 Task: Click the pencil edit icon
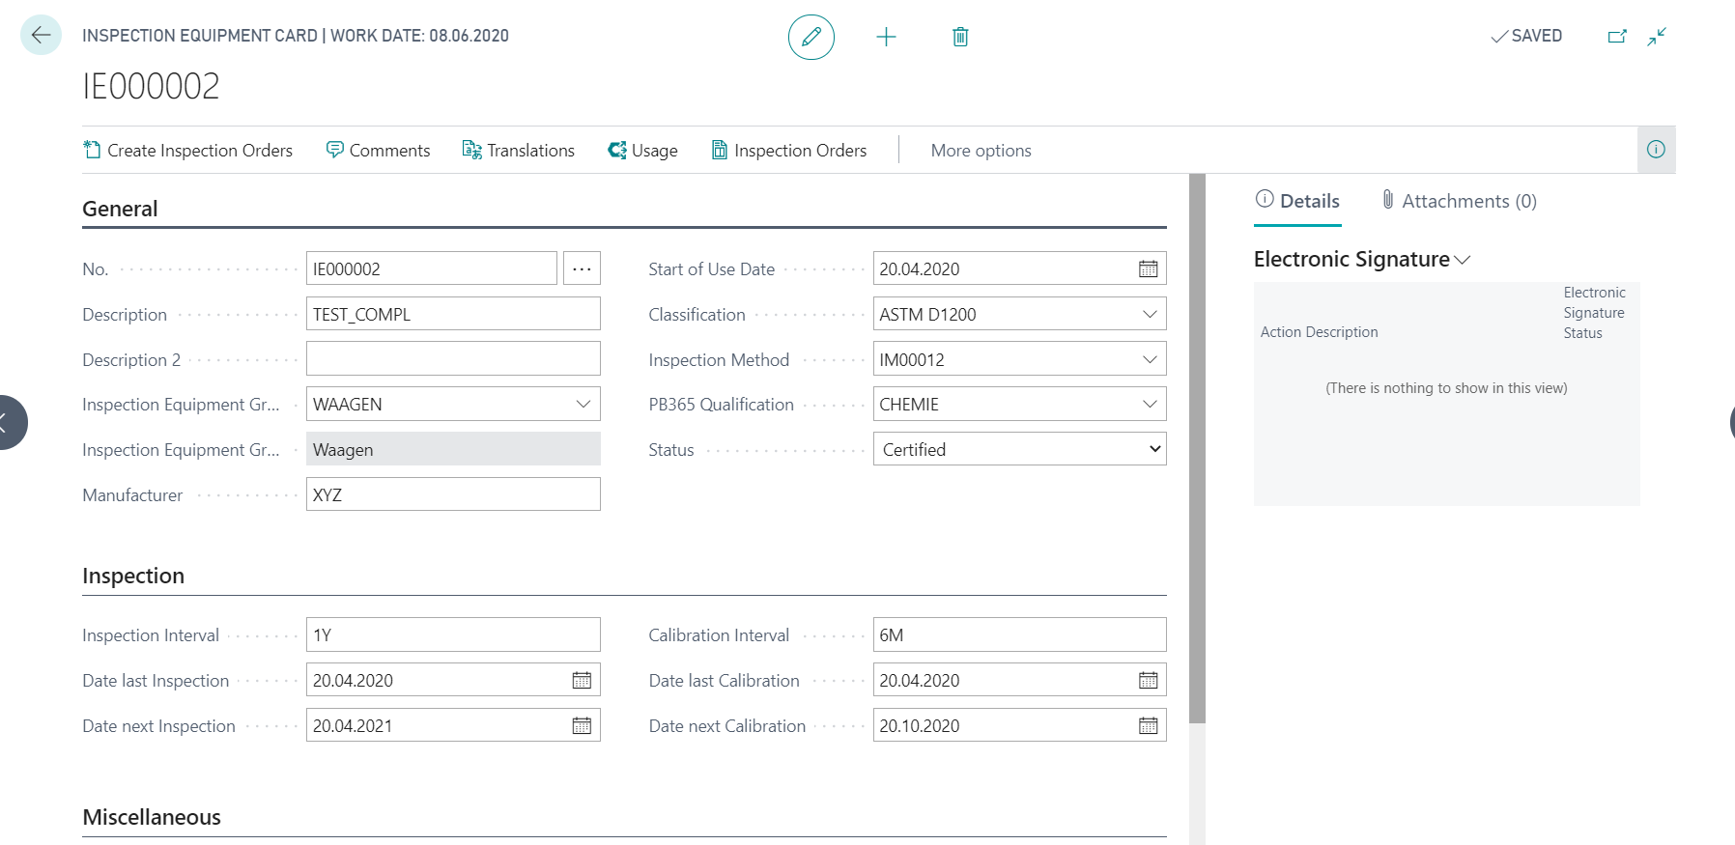tap(811, 37)
